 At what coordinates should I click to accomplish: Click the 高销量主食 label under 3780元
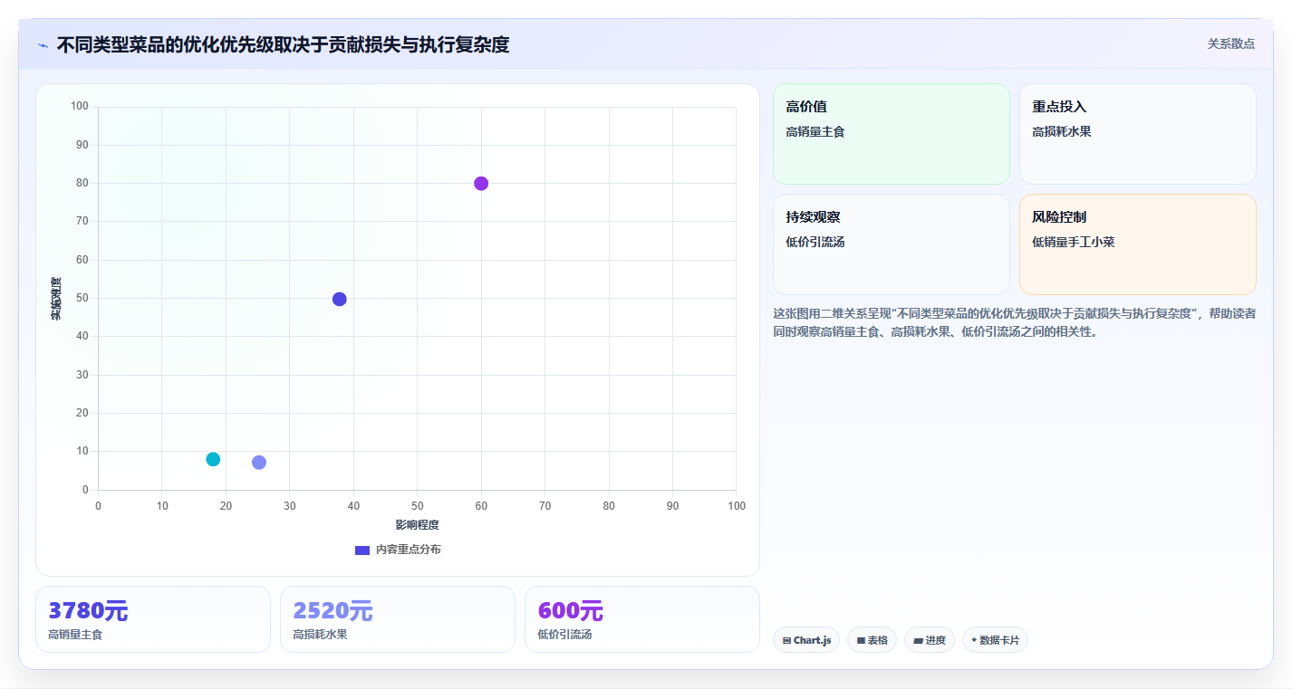(x=75, y=635)
